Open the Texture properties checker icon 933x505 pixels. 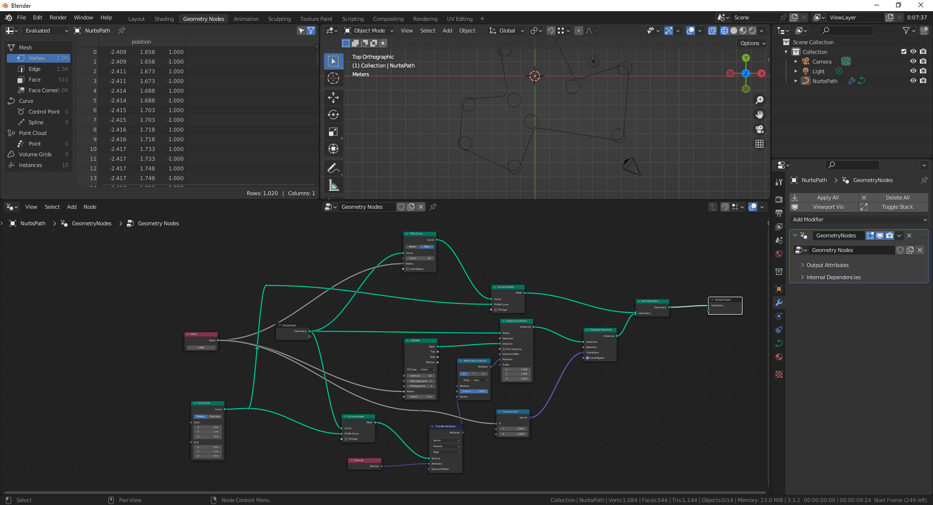(x=779, y=374)
